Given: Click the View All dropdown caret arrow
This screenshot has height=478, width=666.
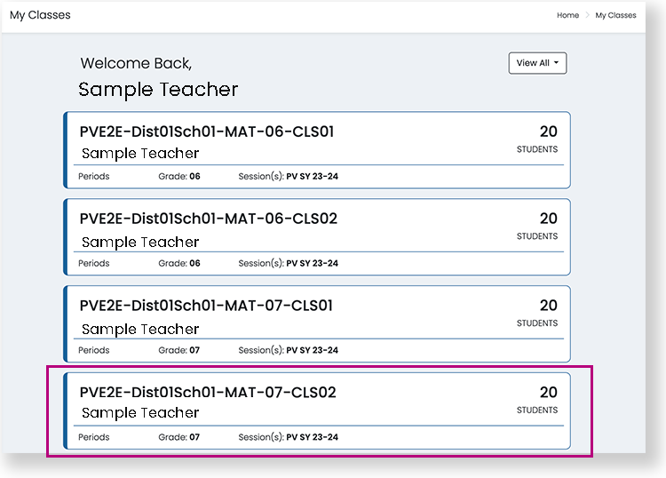Looking at the screenshot, I should [556, 63].
